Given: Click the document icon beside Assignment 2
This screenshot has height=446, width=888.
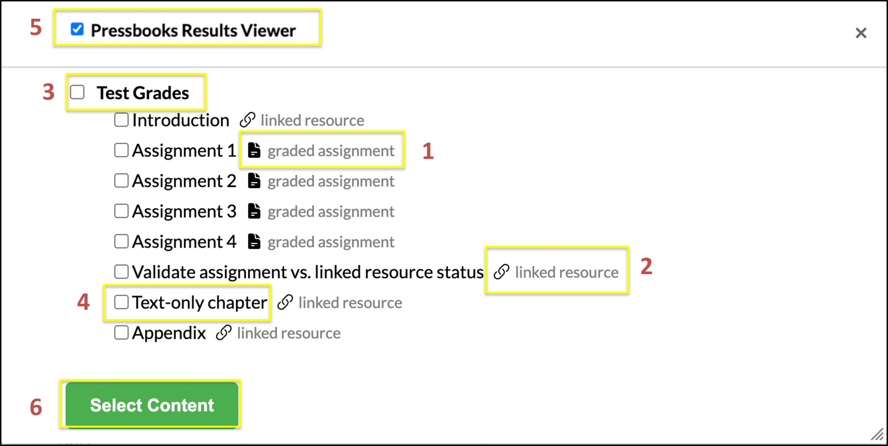Looking at the screenshot, I should (x=254, y=181).
